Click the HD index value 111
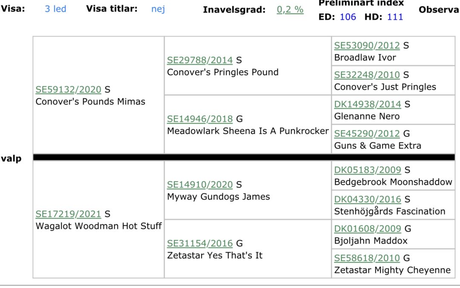 pos(395,17)
